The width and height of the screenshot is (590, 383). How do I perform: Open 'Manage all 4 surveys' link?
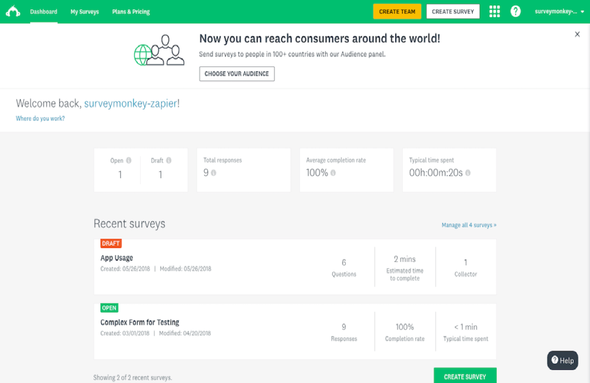click(x=469, y=225)
